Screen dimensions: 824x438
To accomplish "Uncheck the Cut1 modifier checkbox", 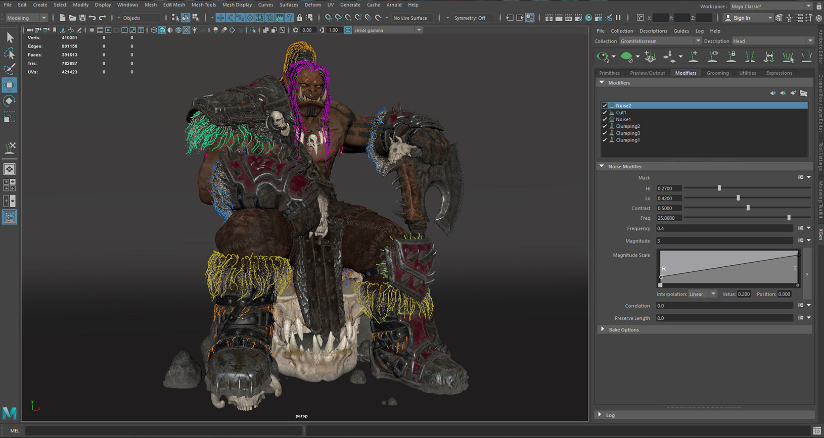I will click(605, 113).
